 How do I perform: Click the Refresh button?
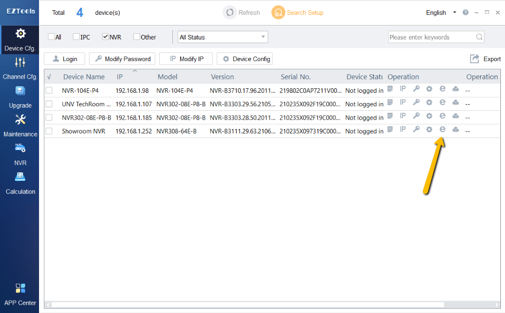click(242, 12)
